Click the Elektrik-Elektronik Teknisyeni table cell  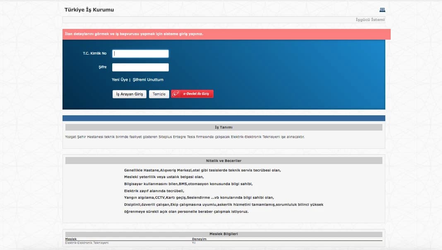coord(87,243)
